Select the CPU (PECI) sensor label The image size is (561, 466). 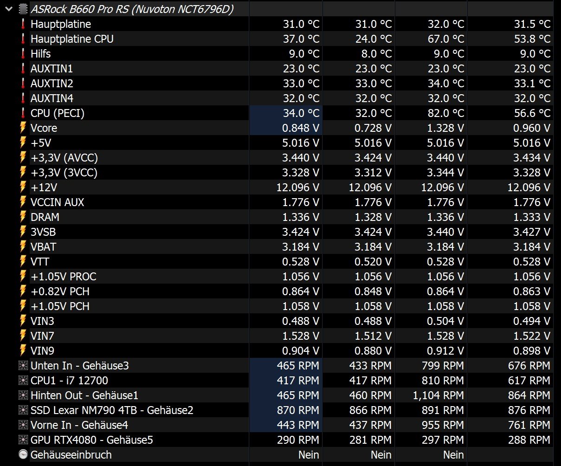coord(58,113)
